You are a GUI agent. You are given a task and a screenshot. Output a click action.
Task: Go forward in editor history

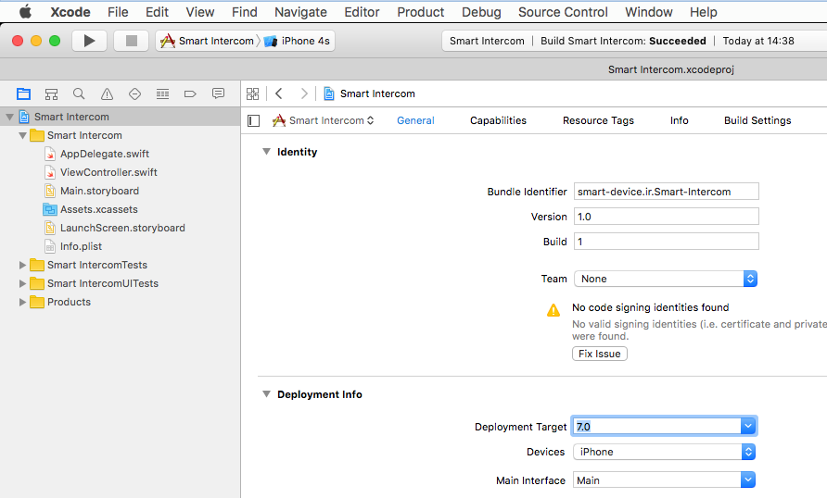pyautogui.click(x=304, y=93)
